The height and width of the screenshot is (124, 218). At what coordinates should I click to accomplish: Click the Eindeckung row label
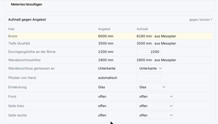point(17,87)
